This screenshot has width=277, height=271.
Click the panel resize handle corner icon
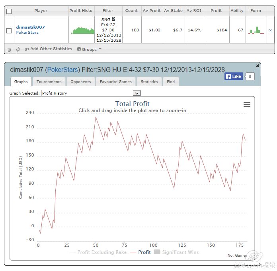point(259,263)
